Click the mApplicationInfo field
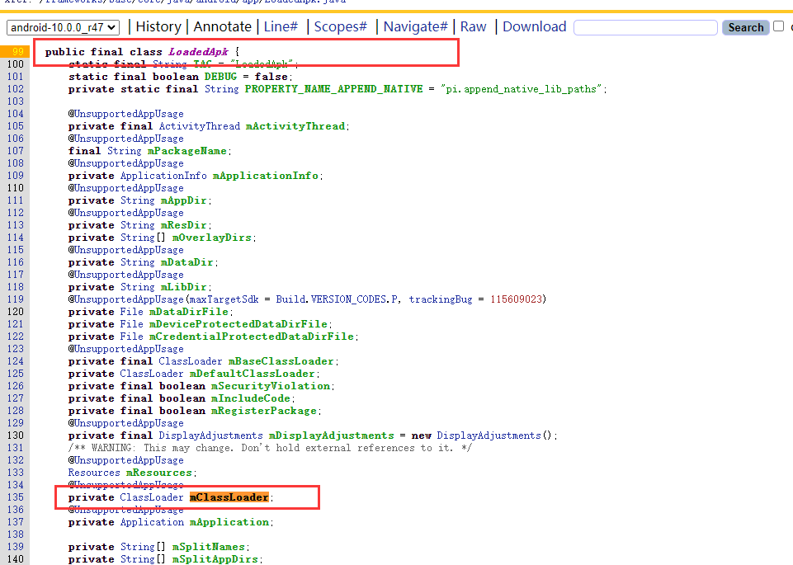 (x=266, y=176)
